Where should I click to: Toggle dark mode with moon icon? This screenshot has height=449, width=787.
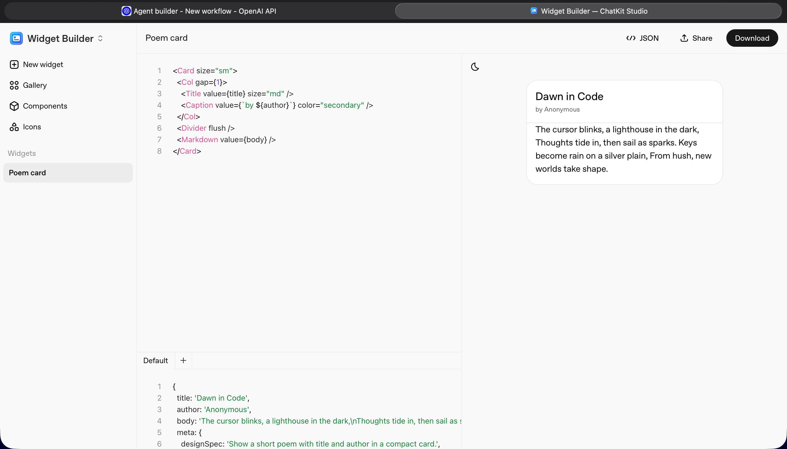tap(475, 67)
